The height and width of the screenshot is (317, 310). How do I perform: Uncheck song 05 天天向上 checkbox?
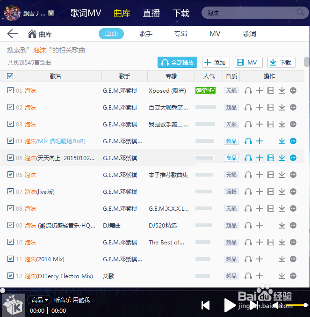click(x=10, y=157)
